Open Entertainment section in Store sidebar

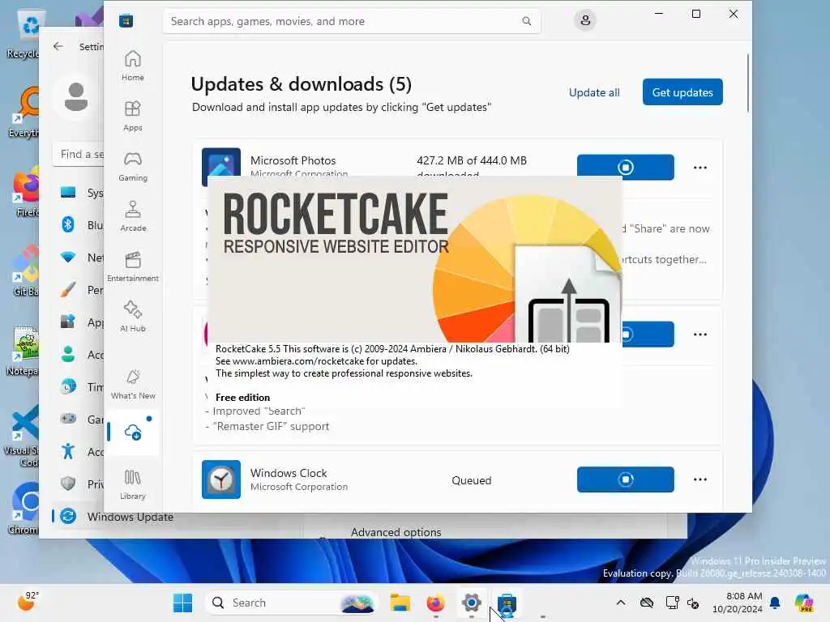tap(132, 266)
